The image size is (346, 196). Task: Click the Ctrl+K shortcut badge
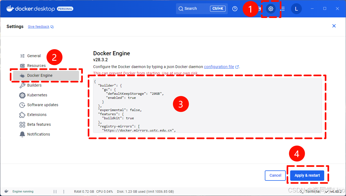point(218,9)
